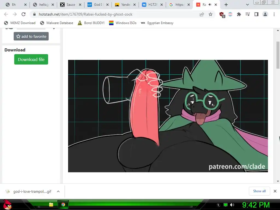Close the "Eh" tab
Screen dimensions: 280x210
pyautogui.click(x=25, y=5)
